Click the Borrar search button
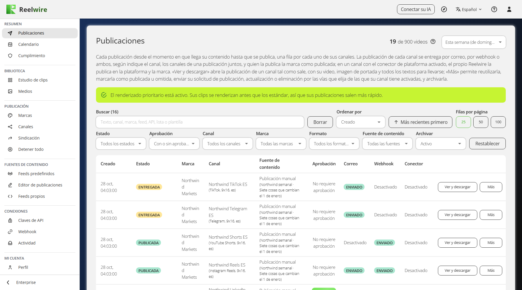Viewport: 522px width, 290px height. click(x=320, y=122)
